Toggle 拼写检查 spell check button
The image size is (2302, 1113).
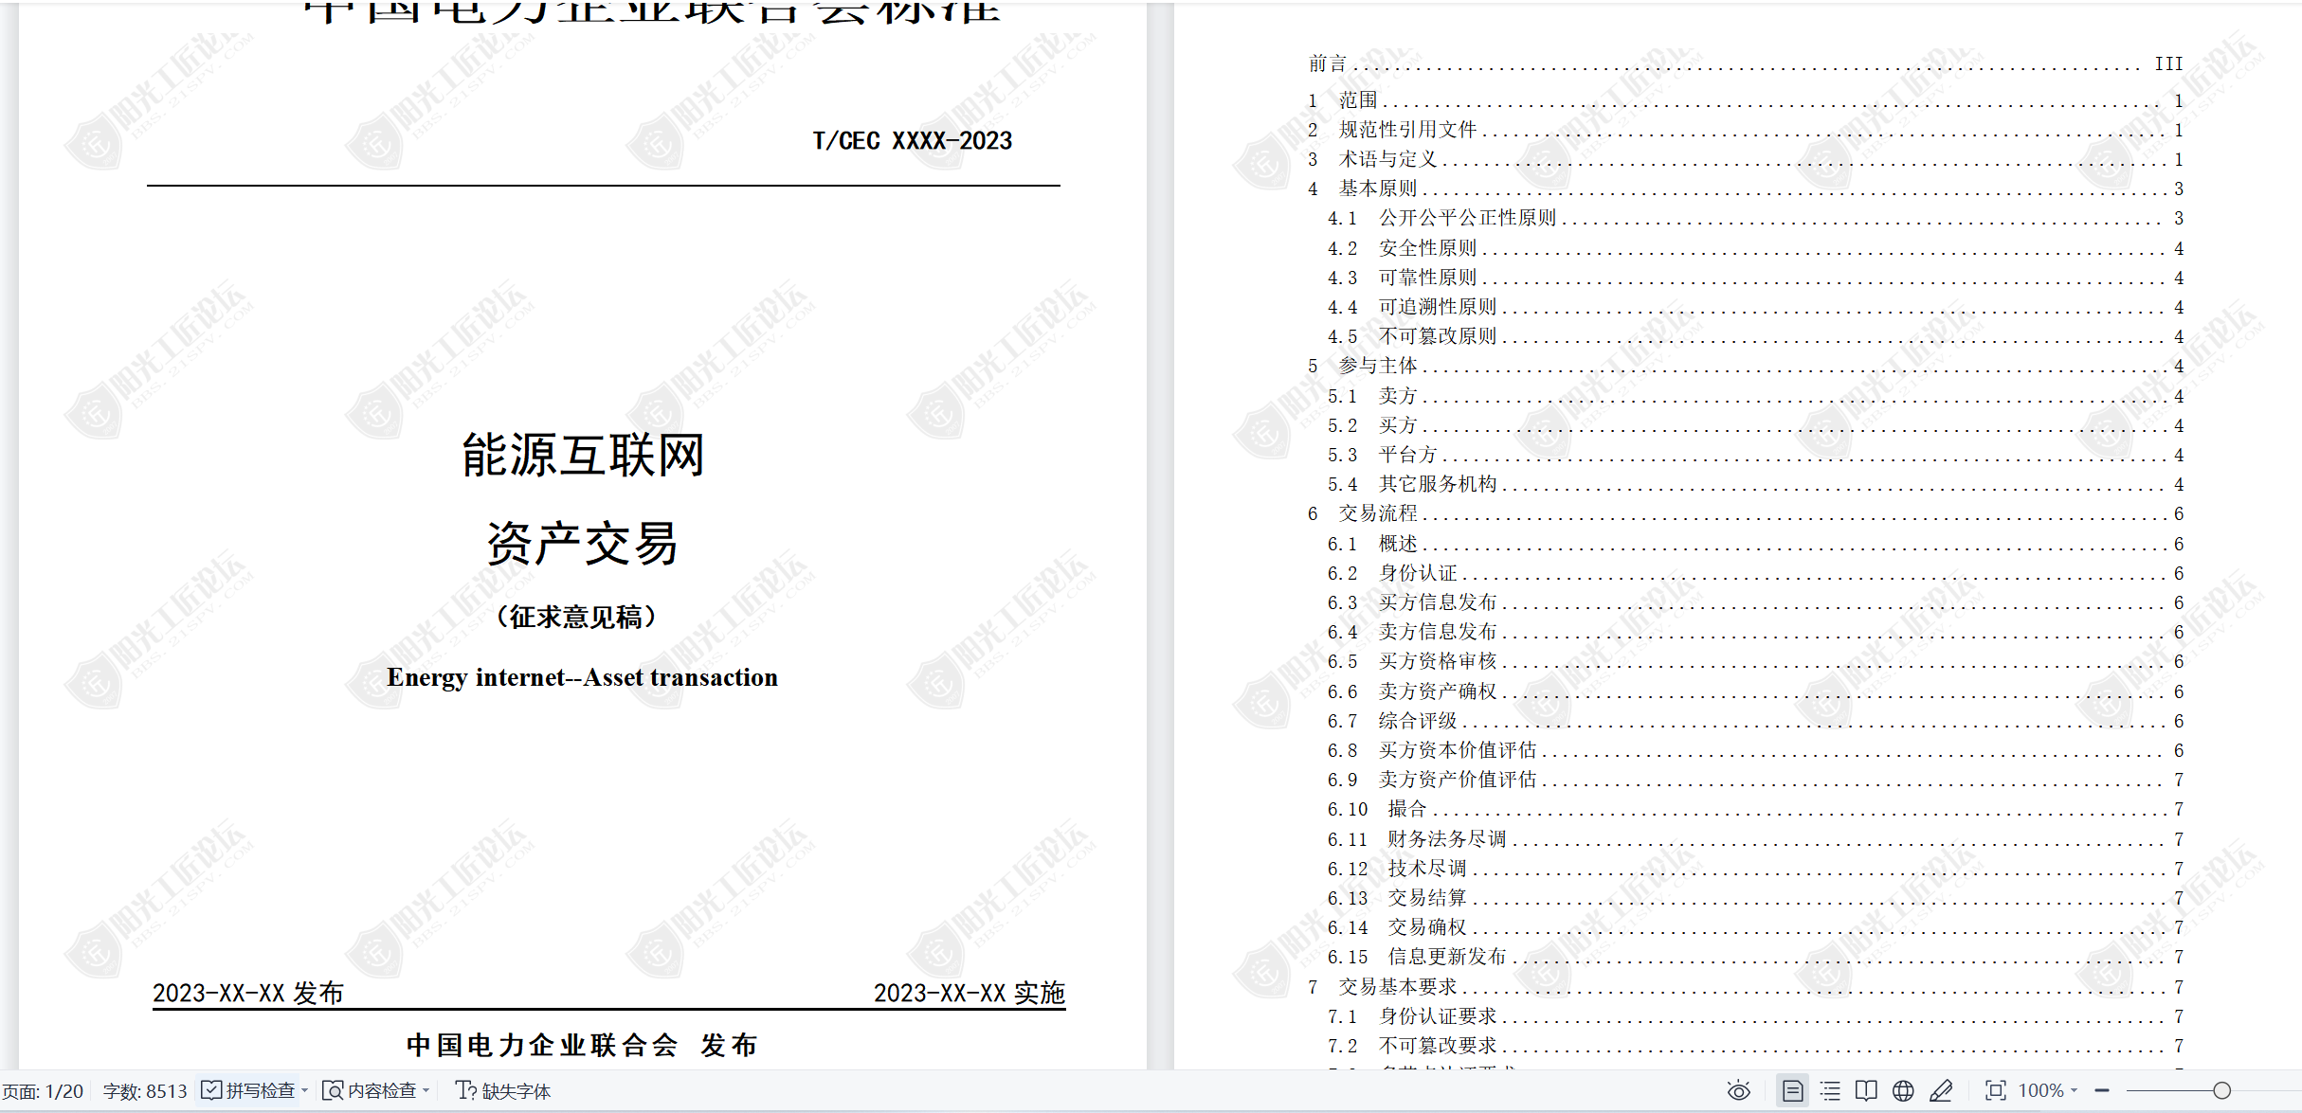click(248, 1091)
